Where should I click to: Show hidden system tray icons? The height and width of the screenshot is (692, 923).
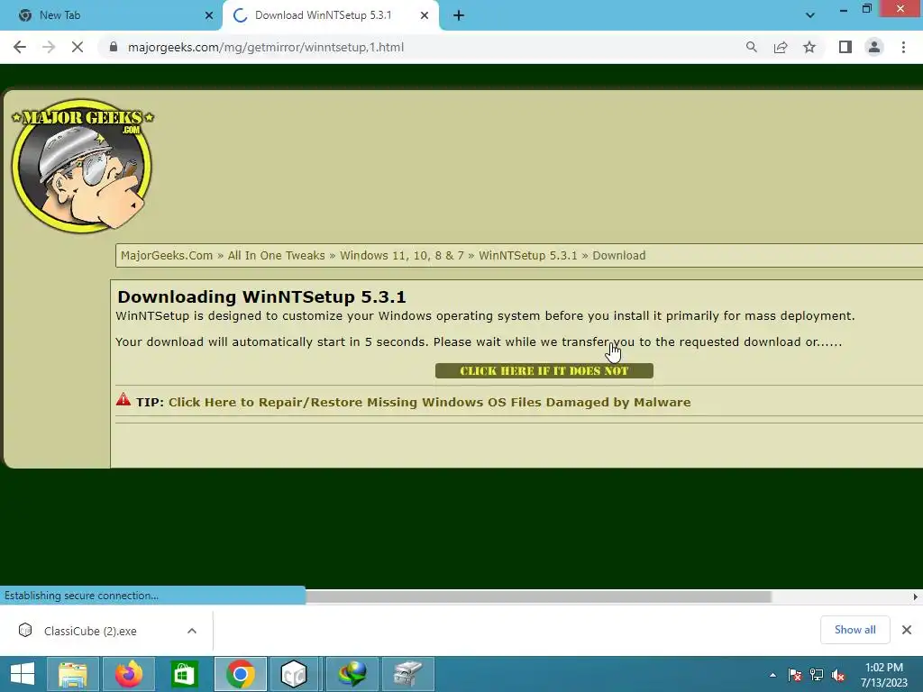click(x=772, y=674)
